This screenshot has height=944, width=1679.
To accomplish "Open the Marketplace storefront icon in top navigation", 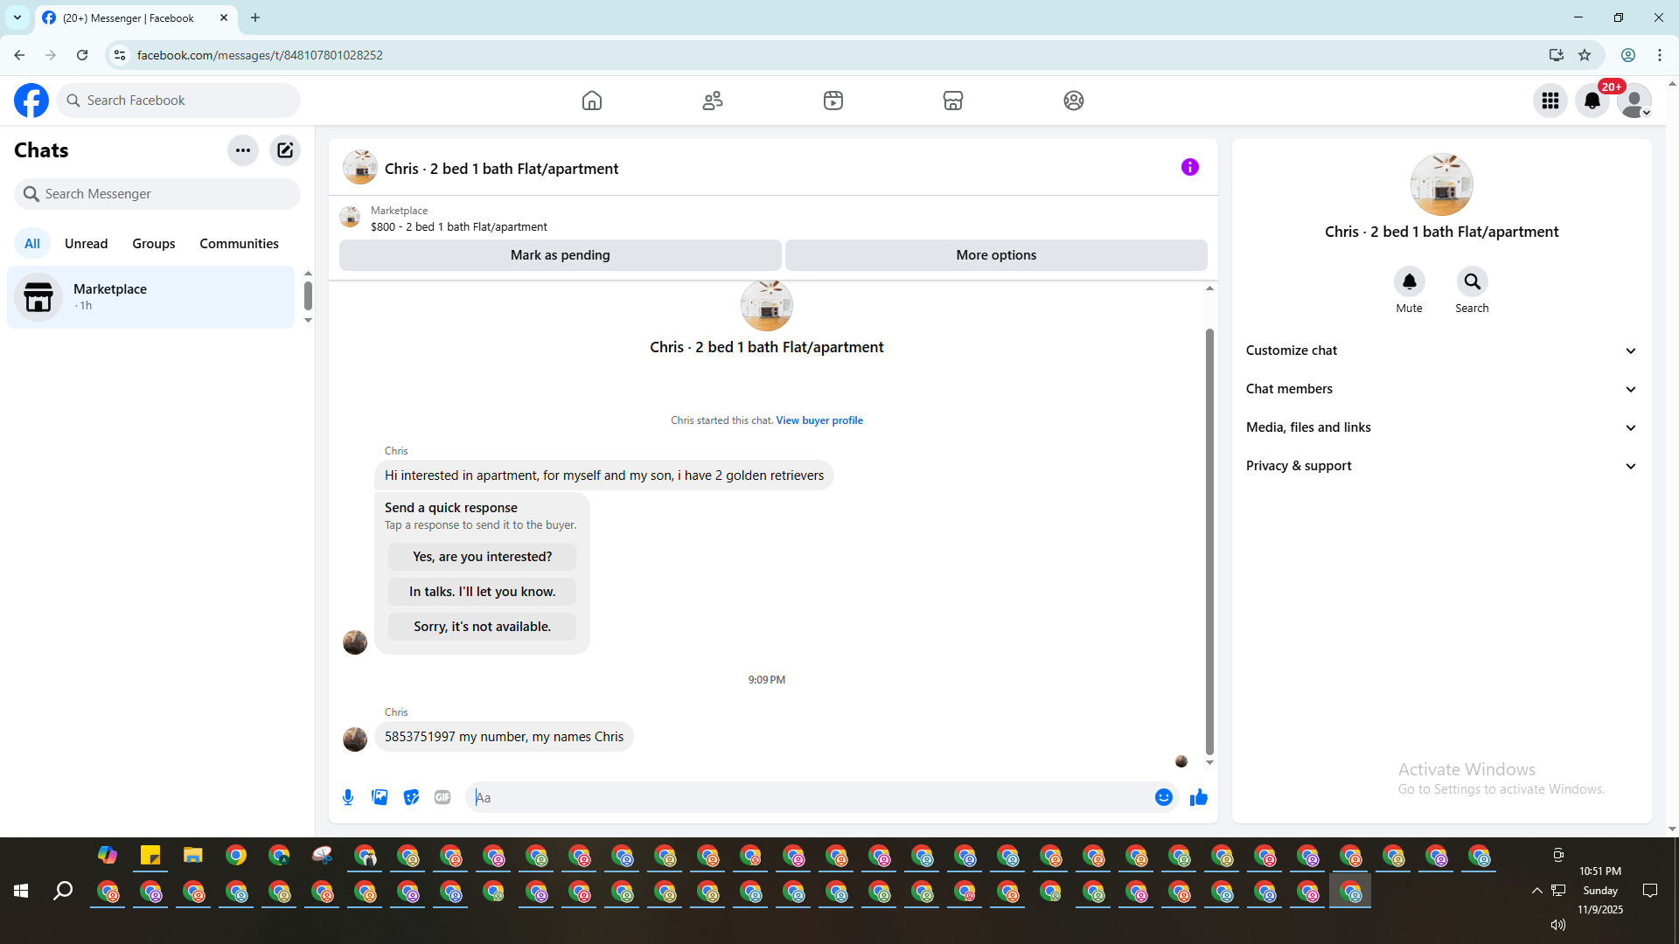I will click(x=953, y=101).
